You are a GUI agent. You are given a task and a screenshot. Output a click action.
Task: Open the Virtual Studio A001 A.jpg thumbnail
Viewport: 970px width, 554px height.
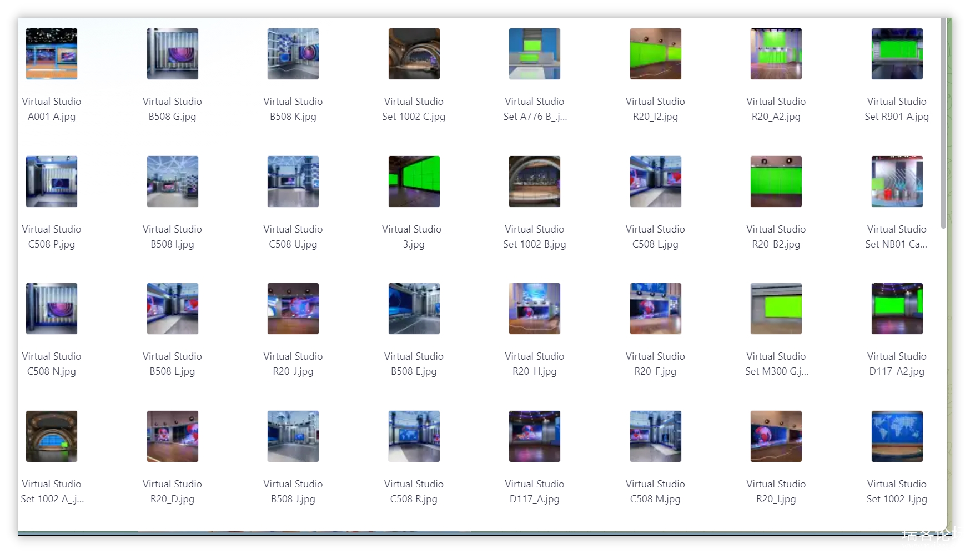pyautogui.click(x=52, y=54)
